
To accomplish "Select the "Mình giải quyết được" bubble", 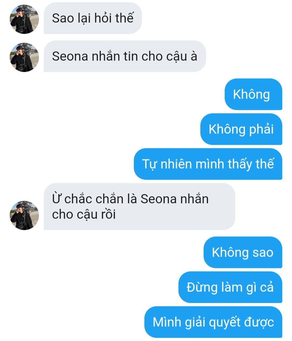I will (x=213, y=322).
